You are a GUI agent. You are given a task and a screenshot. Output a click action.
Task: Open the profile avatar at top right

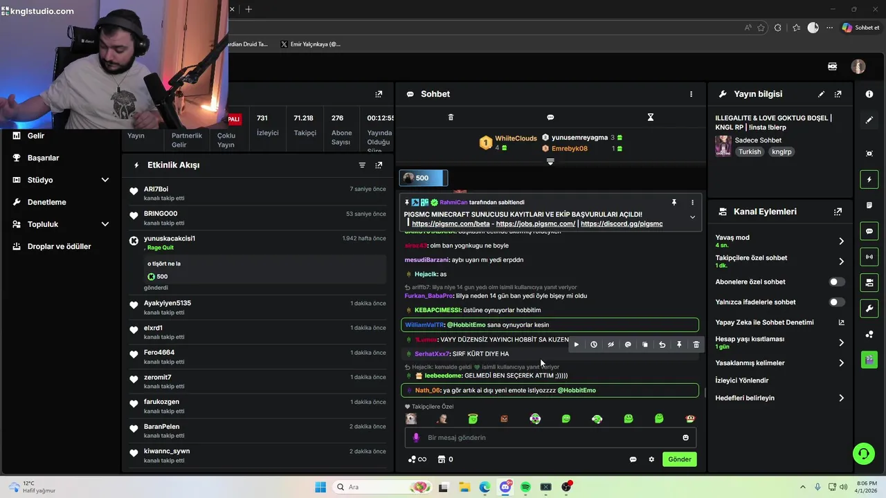point(858,66)
